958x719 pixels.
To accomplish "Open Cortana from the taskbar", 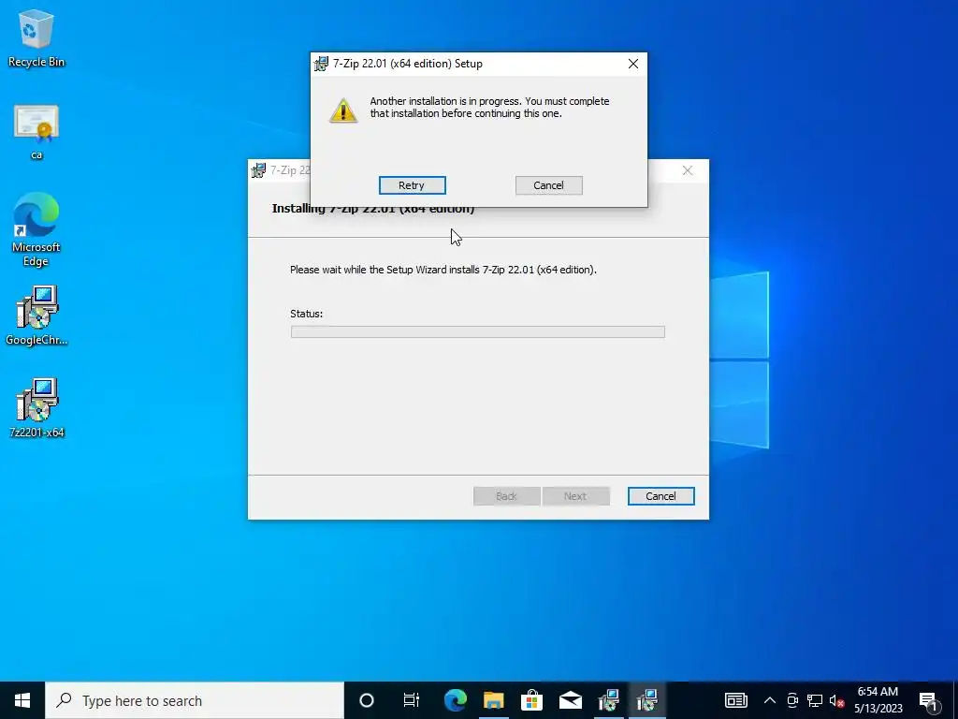I will (367, 700).
